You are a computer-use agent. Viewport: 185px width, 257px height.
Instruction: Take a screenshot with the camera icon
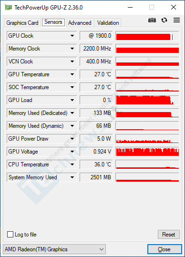pos(152,20)
